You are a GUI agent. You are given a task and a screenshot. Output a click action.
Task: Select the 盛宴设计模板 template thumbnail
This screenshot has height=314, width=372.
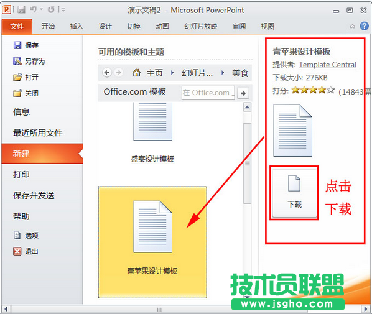[x=152, y=133]
